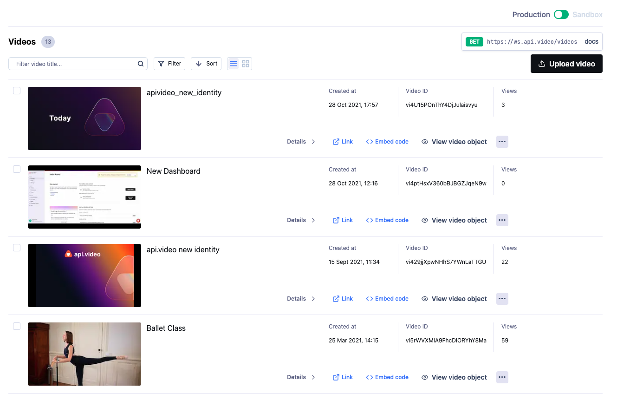Screen dimensions: 617x394
Task: Toggle the Production/Sandbox environment switch
Action: 561,14
